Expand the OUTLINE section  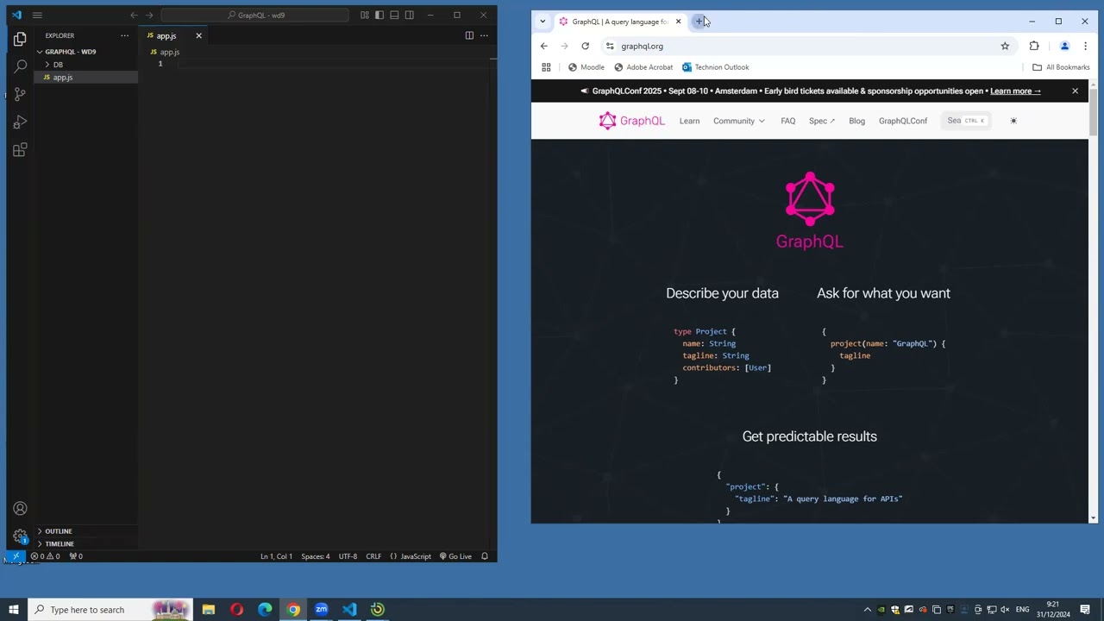59,531
